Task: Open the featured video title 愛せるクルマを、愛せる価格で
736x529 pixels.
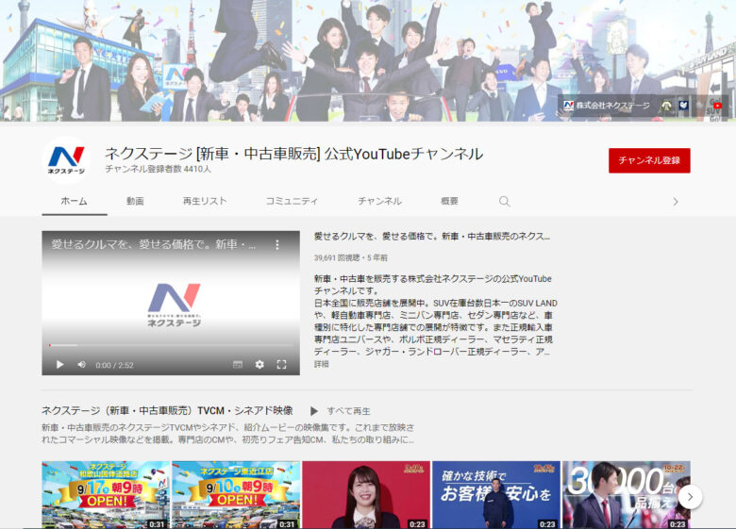Action: (432, 237)
